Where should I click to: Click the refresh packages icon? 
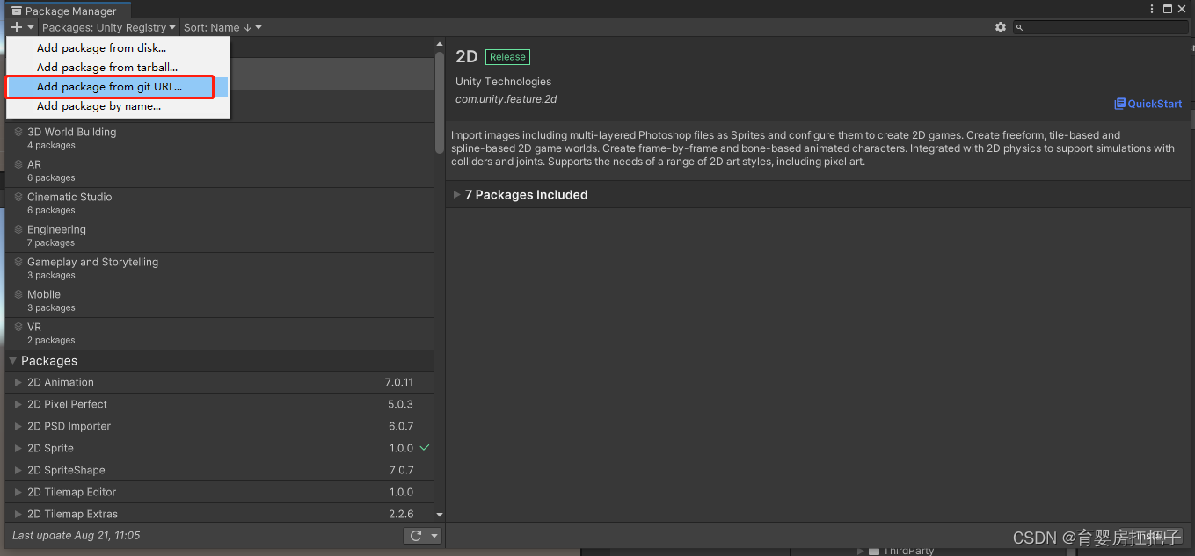pyautogui.click(x=414, y=535)
